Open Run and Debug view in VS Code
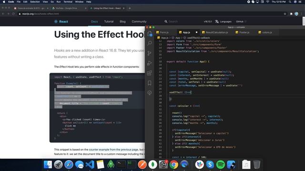Viewport: 305px width, 171px height. 149,63
